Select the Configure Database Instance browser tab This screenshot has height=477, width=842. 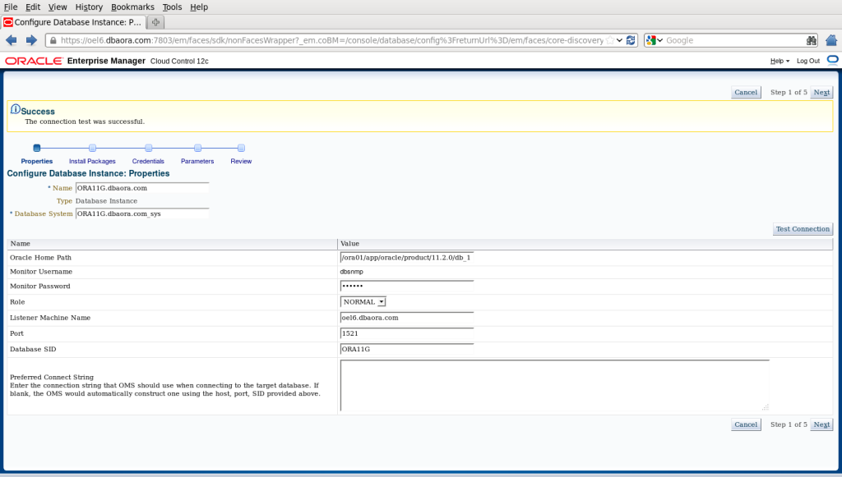tap(73, 22)
